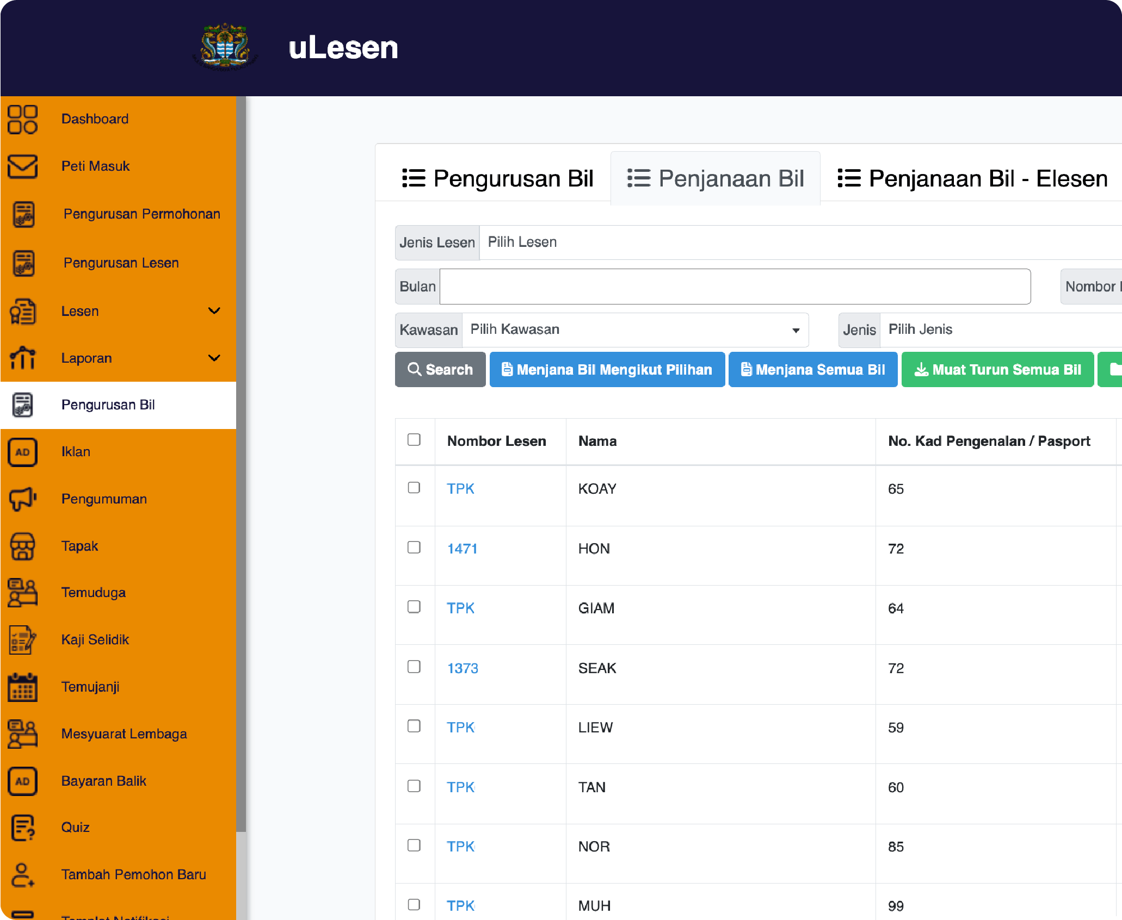Viewport: 1122px width, 920px height.
Task: Click the Dashboard grid icon in sidebar
Action: click(22, 119)
